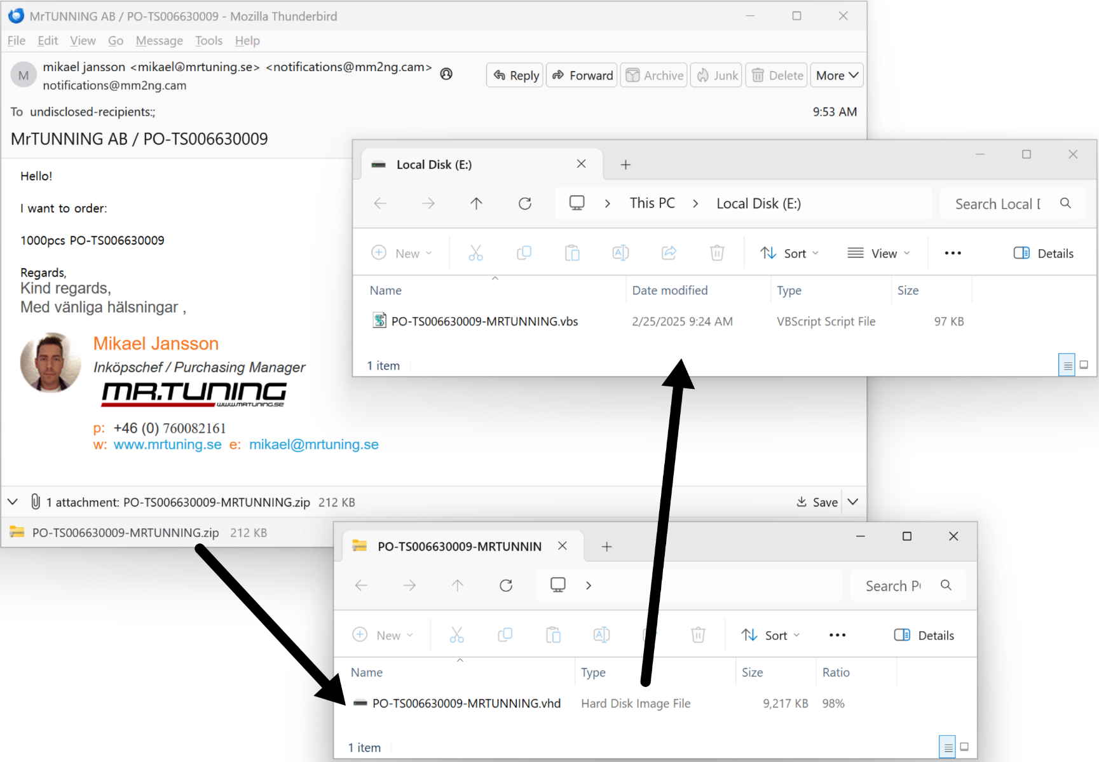Click Search Local Disk field
1099x762 pixels.
point(1011,203)
